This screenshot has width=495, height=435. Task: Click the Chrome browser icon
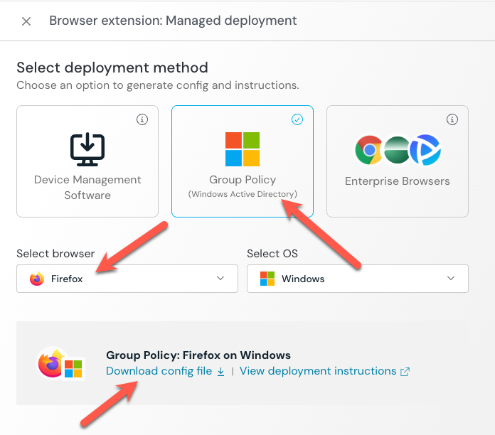[368, 150]
